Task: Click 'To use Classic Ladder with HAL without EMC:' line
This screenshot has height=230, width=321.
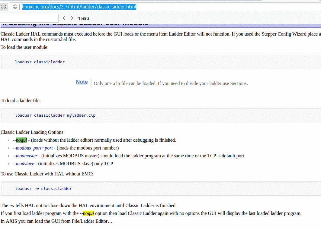Action: click(47, 174)
